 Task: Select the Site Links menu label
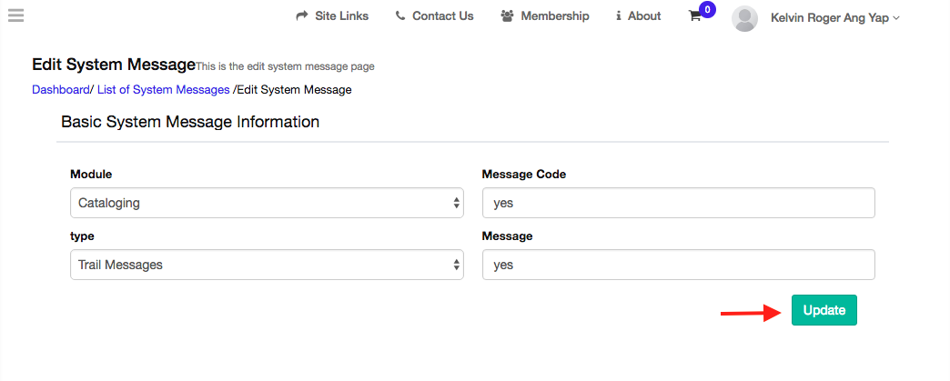341,16
